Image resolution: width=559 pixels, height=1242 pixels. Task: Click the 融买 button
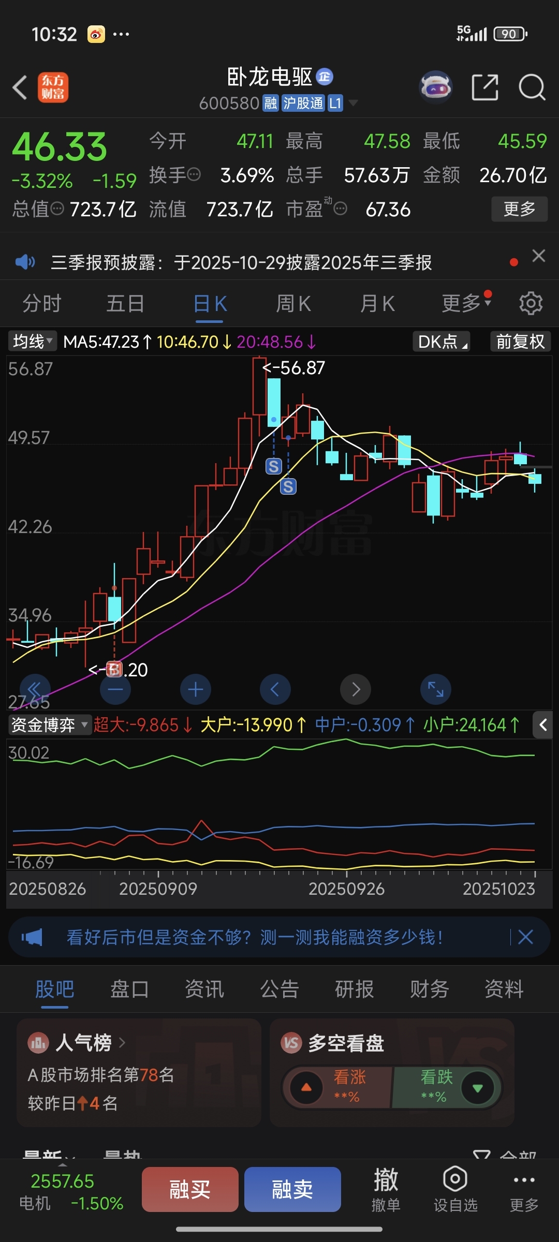(x=190, y=1189)
